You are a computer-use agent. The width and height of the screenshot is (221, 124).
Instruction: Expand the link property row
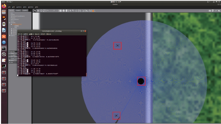[x=10, y=62]
